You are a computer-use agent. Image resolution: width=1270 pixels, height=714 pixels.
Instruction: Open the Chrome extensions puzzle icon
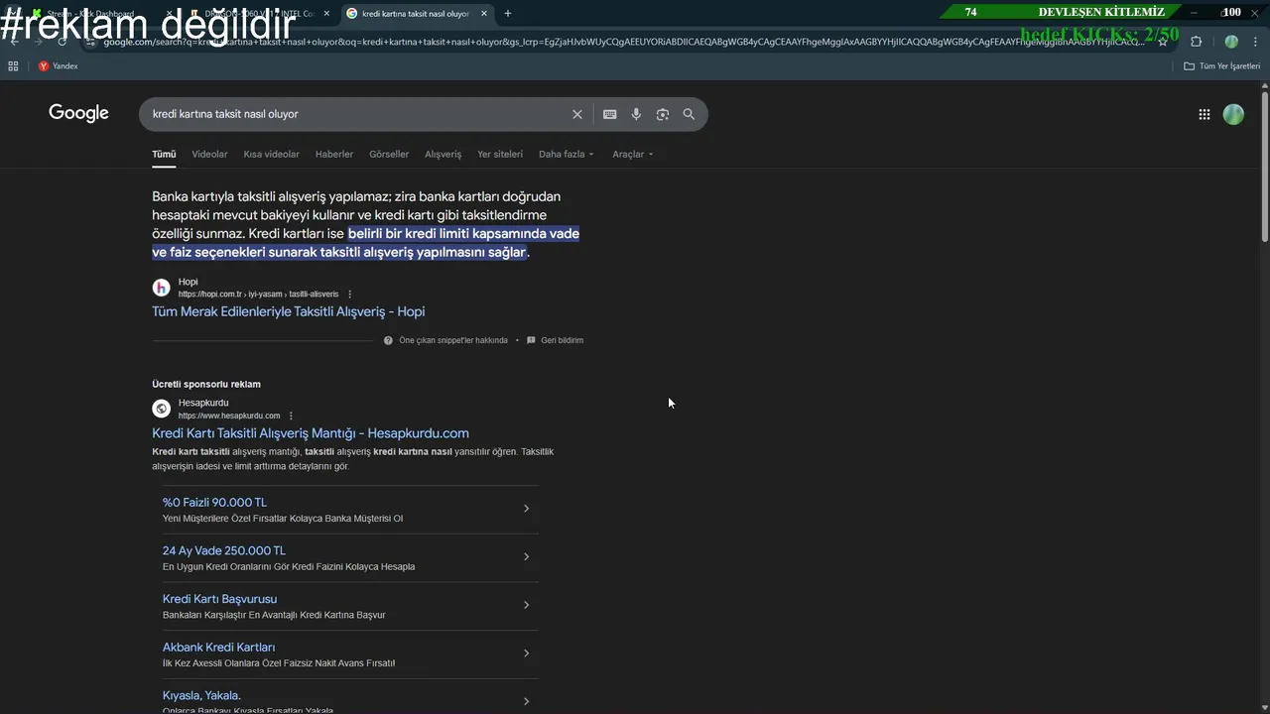(1196, 42)
